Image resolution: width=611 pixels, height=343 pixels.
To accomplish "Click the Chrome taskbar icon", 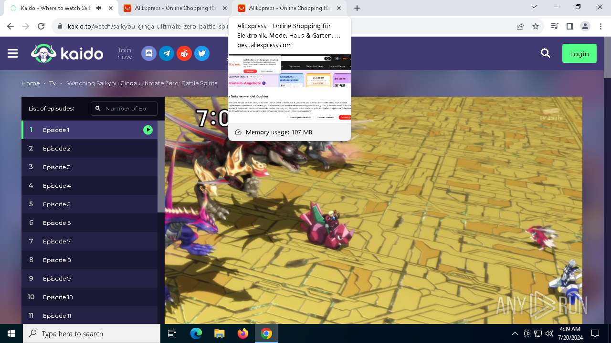I will (x=266, y=333).
